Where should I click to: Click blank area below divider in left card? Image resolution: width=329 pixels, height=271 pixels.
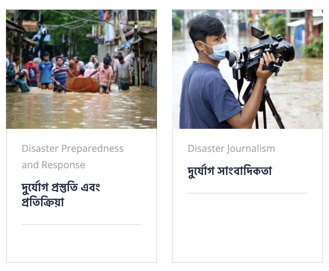click(81, 243)
